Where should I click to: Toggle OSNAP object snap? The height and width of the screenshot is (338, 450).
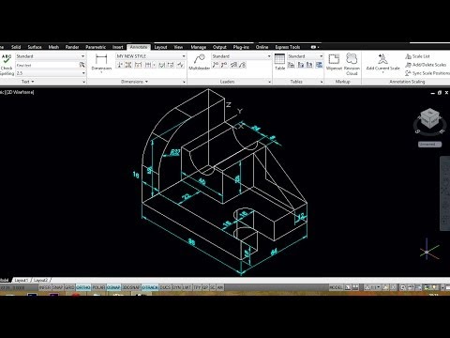pyautogui.click(x=113, y=287)
